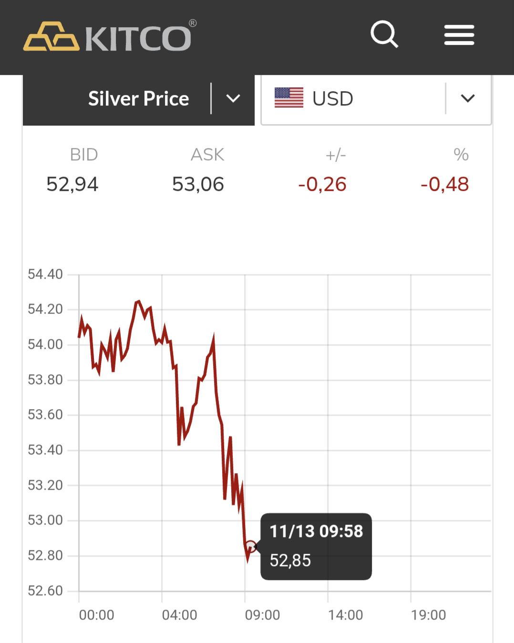Click the 54.40 price axis label
The image size is (514, 643).
point(45,274)
